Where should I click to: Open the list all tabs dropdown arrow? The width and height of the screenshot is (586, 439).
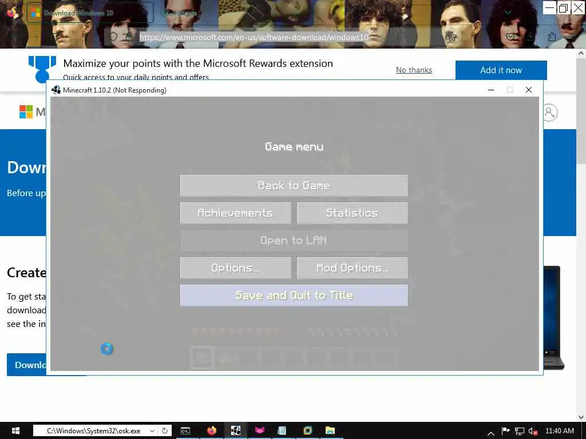pyautogui.click(x=508, y=13)
